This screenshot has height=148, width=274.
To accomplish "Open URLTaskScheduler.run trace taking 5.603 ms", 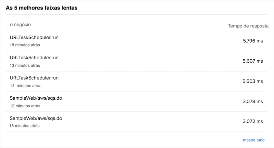I will (34, 78).
